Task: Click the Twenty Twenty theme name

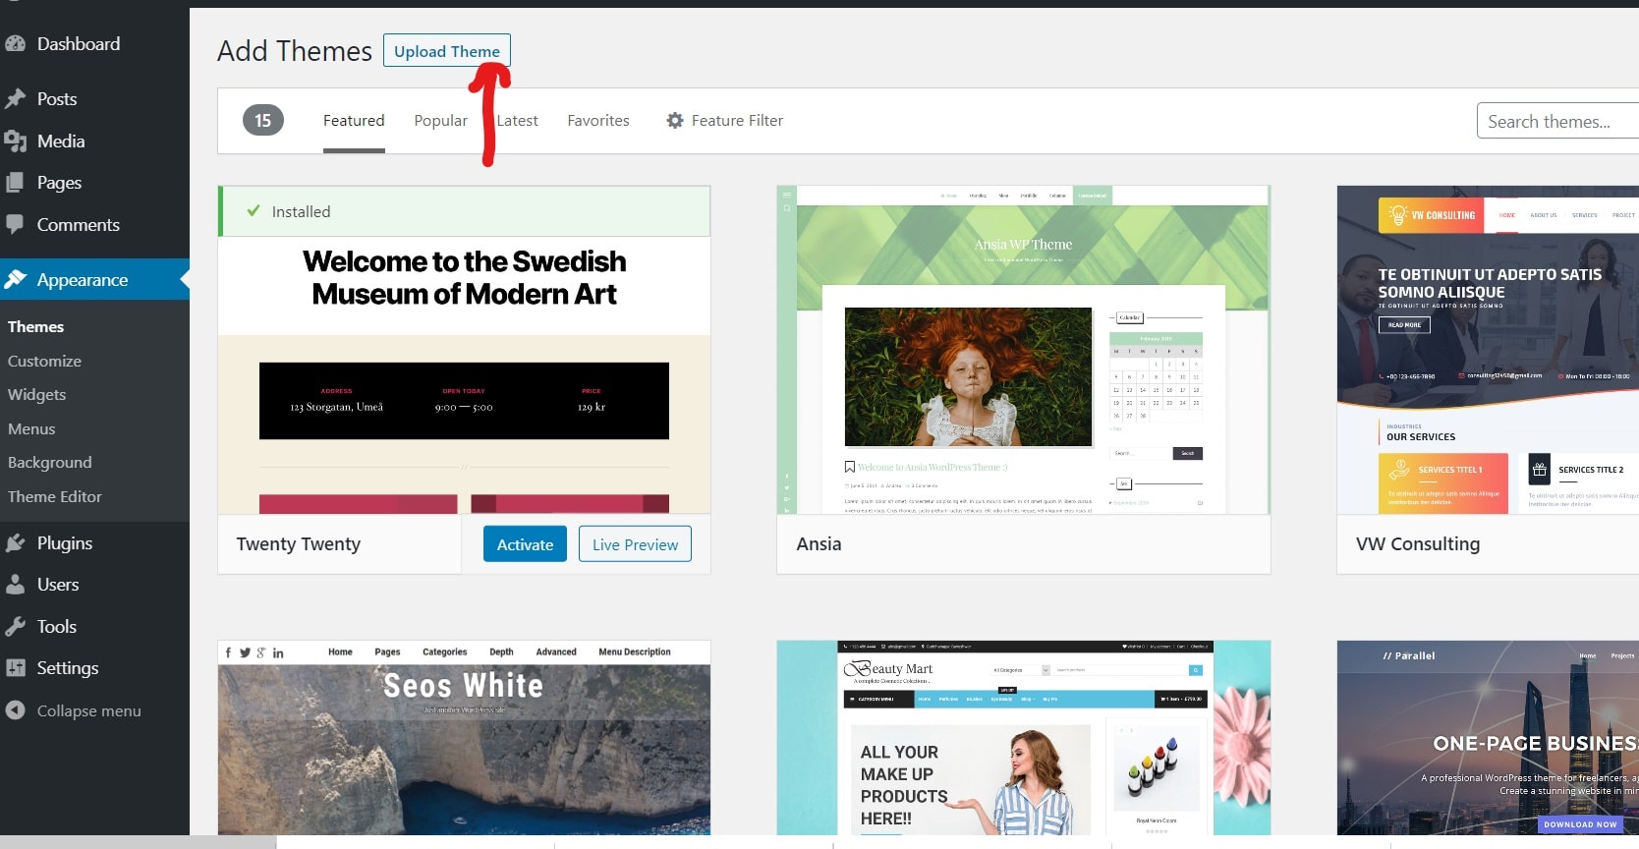Action: [x=299, y=544]
